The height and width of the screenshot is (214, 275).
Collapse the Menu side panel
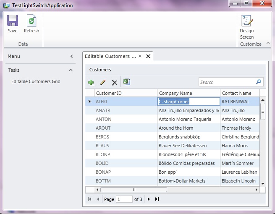coord(71,56)
